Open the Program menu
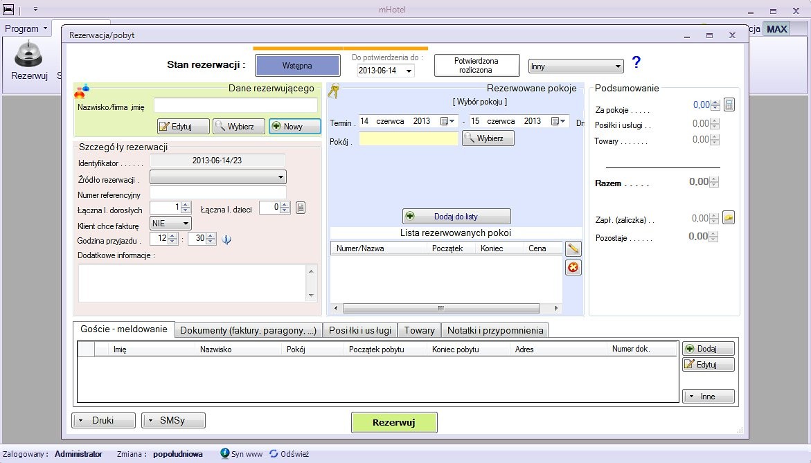 point(26,28)
